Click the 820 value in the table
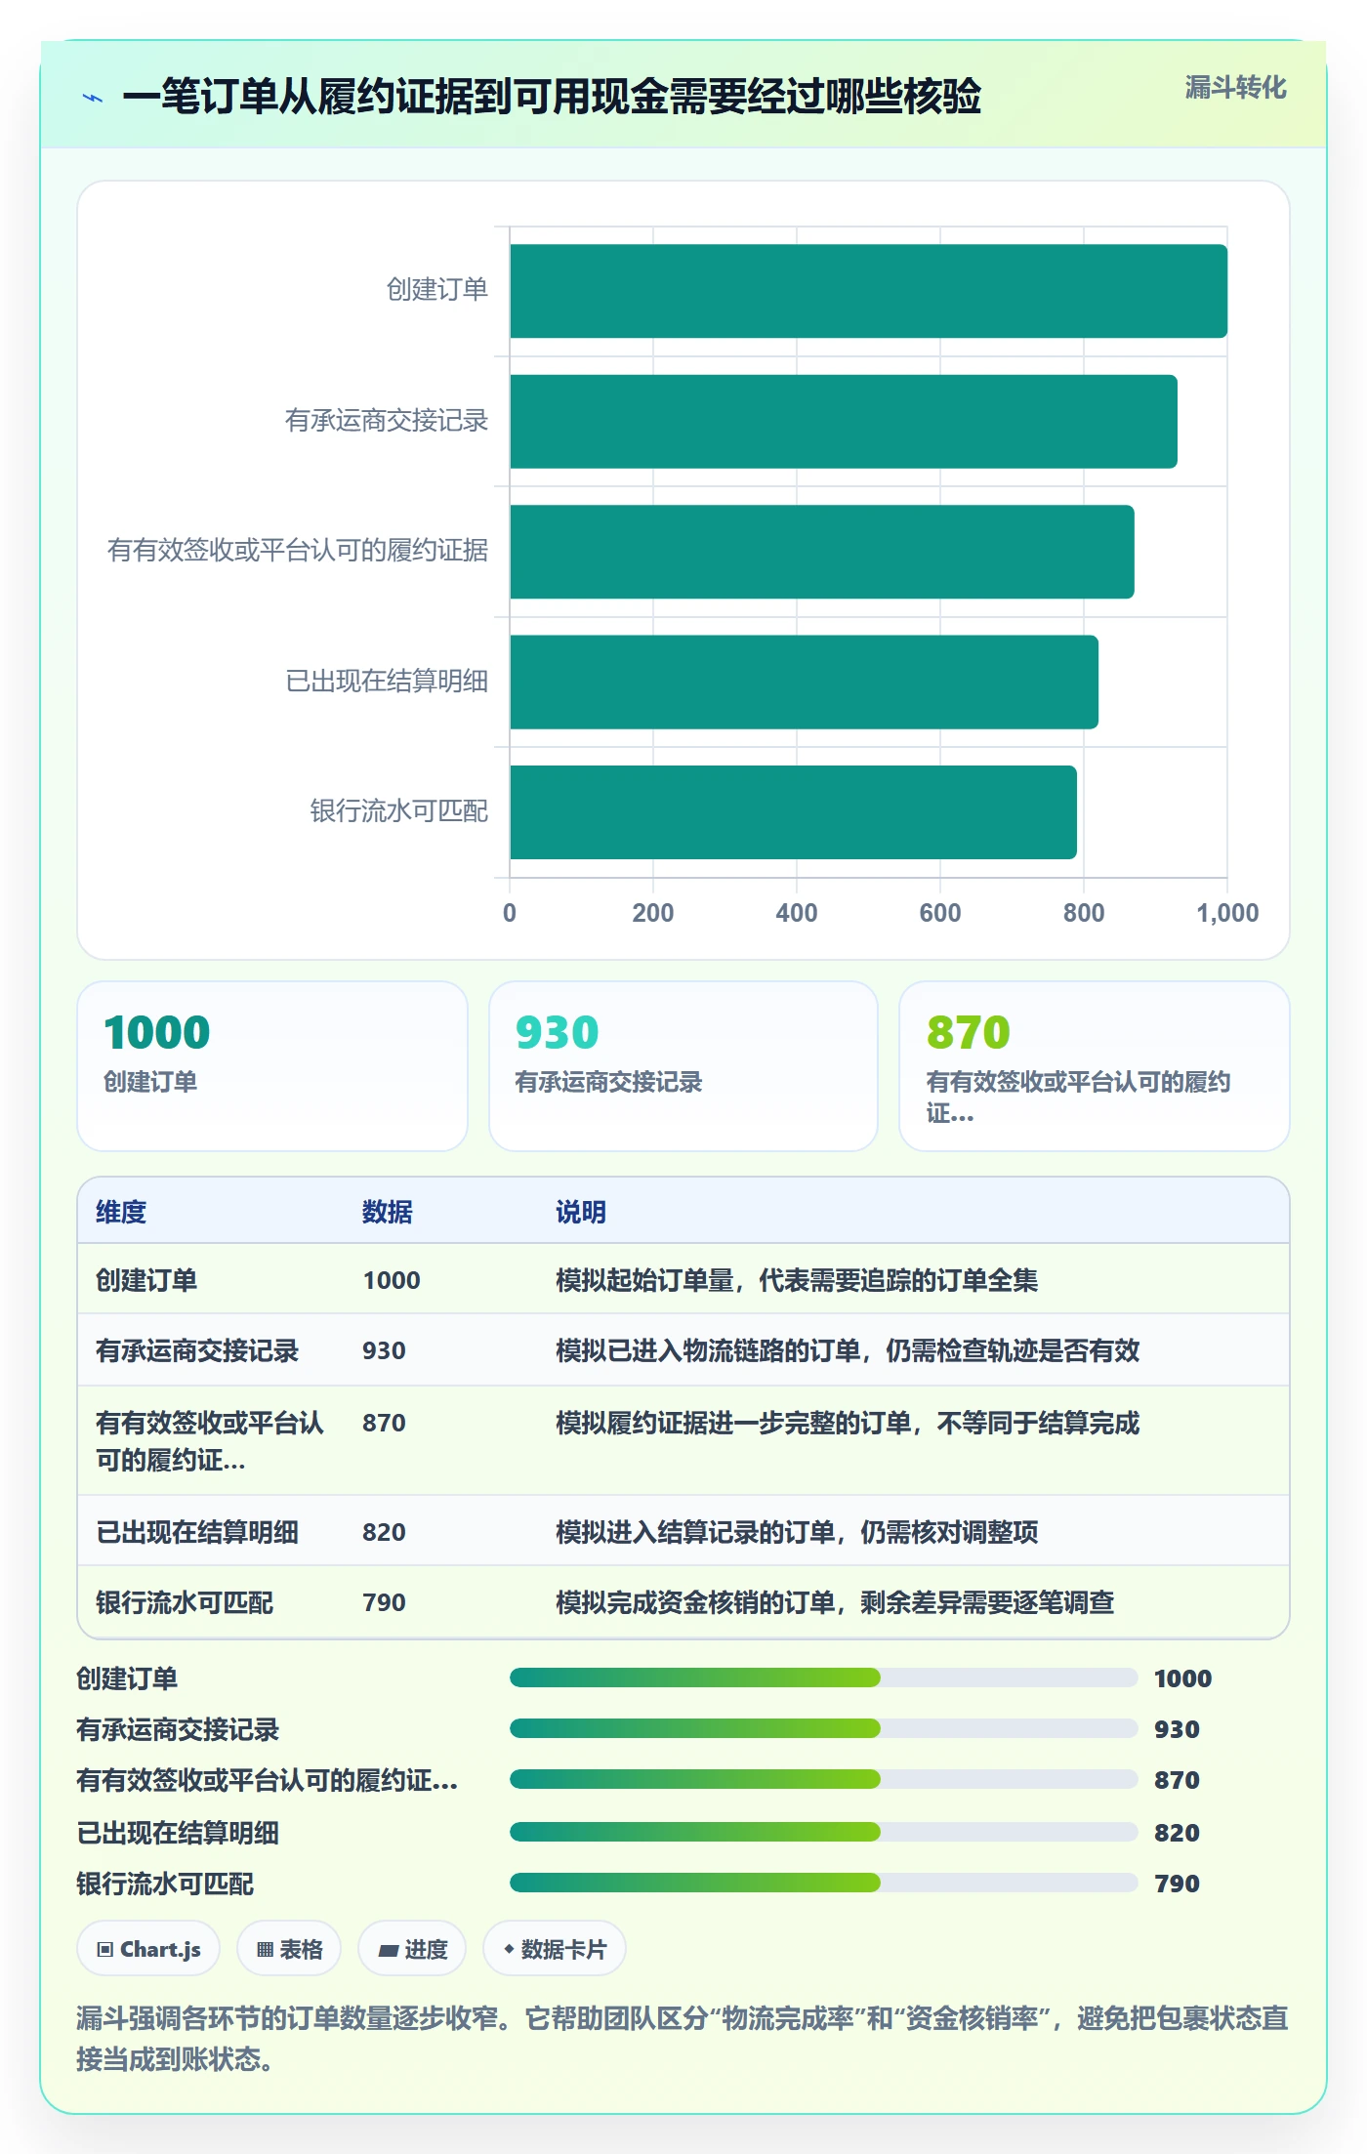 coord(384,1532)
